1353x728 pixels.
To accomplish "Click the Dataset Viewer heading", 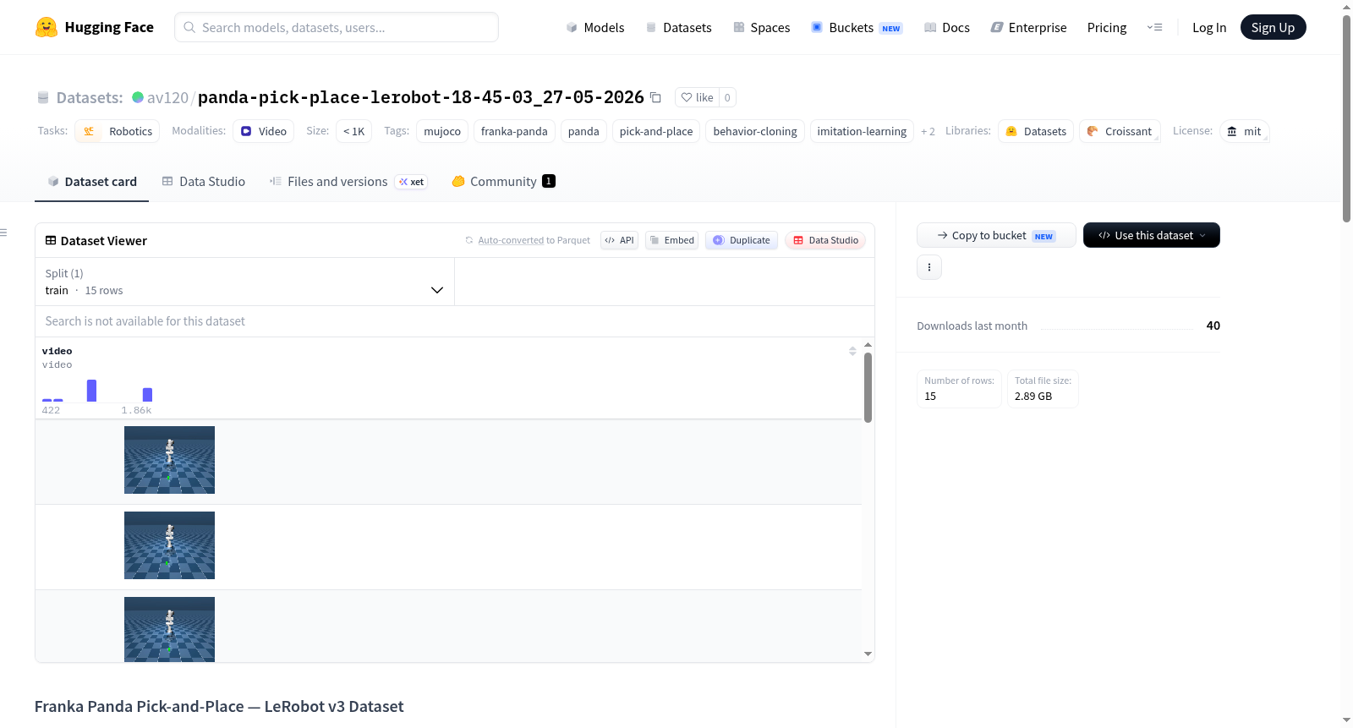I will (103, 241).
